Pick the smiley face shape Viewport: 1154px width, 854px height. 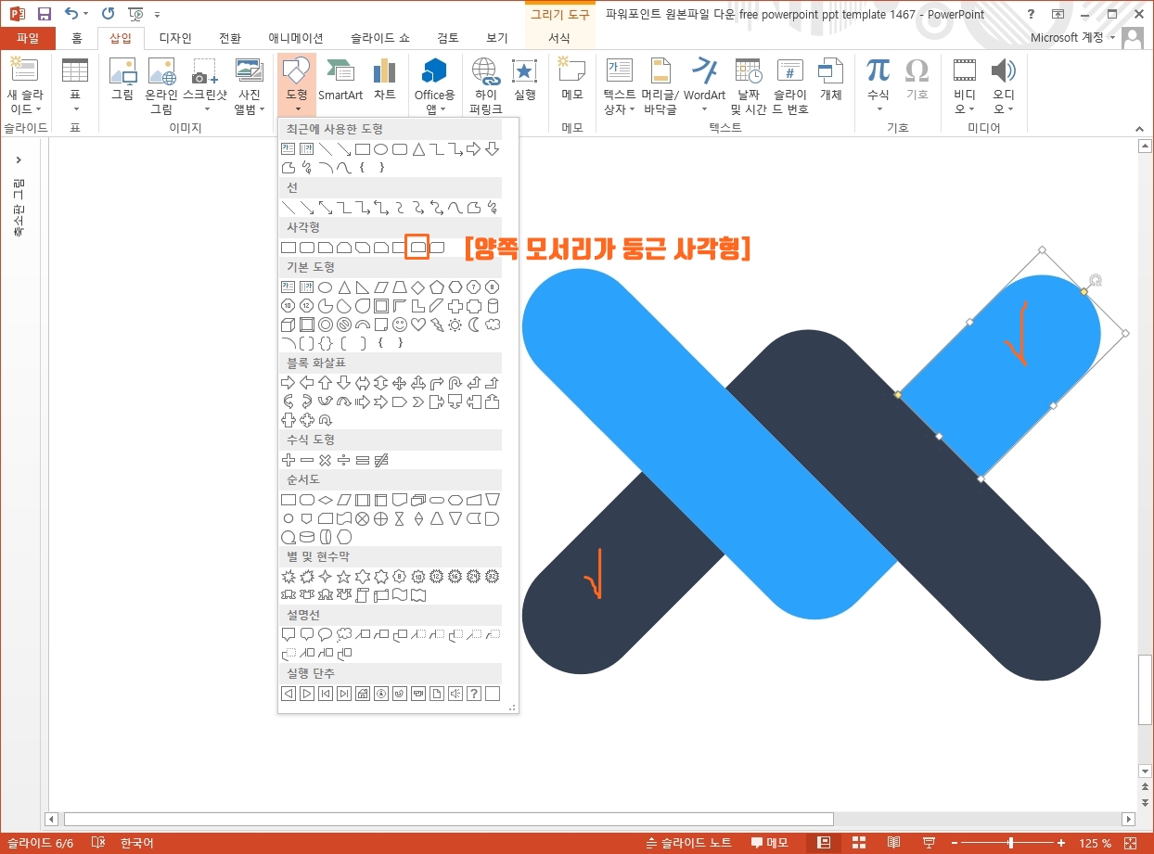pyautogui.click(x=399, y=325)
